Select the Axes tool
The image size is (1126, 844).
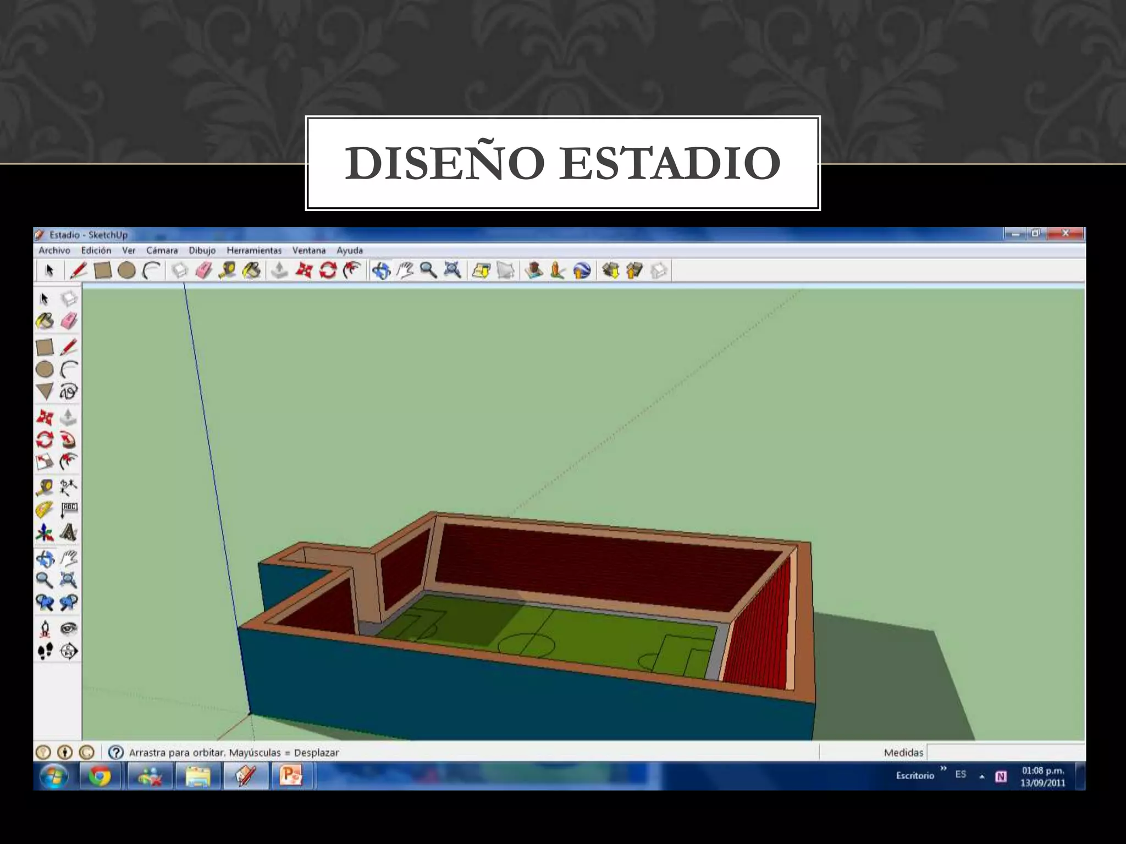click(45, 532)
